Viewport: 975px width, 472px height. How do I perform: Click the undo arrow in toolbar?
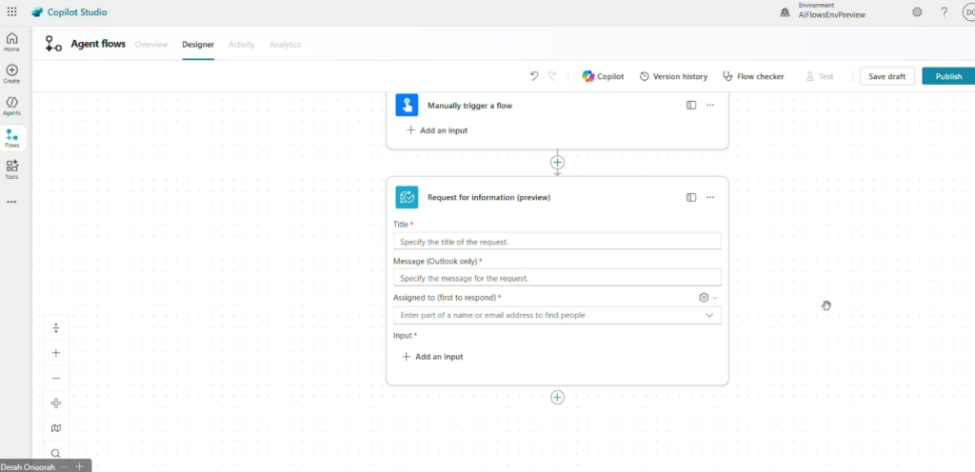pos(534,76)
